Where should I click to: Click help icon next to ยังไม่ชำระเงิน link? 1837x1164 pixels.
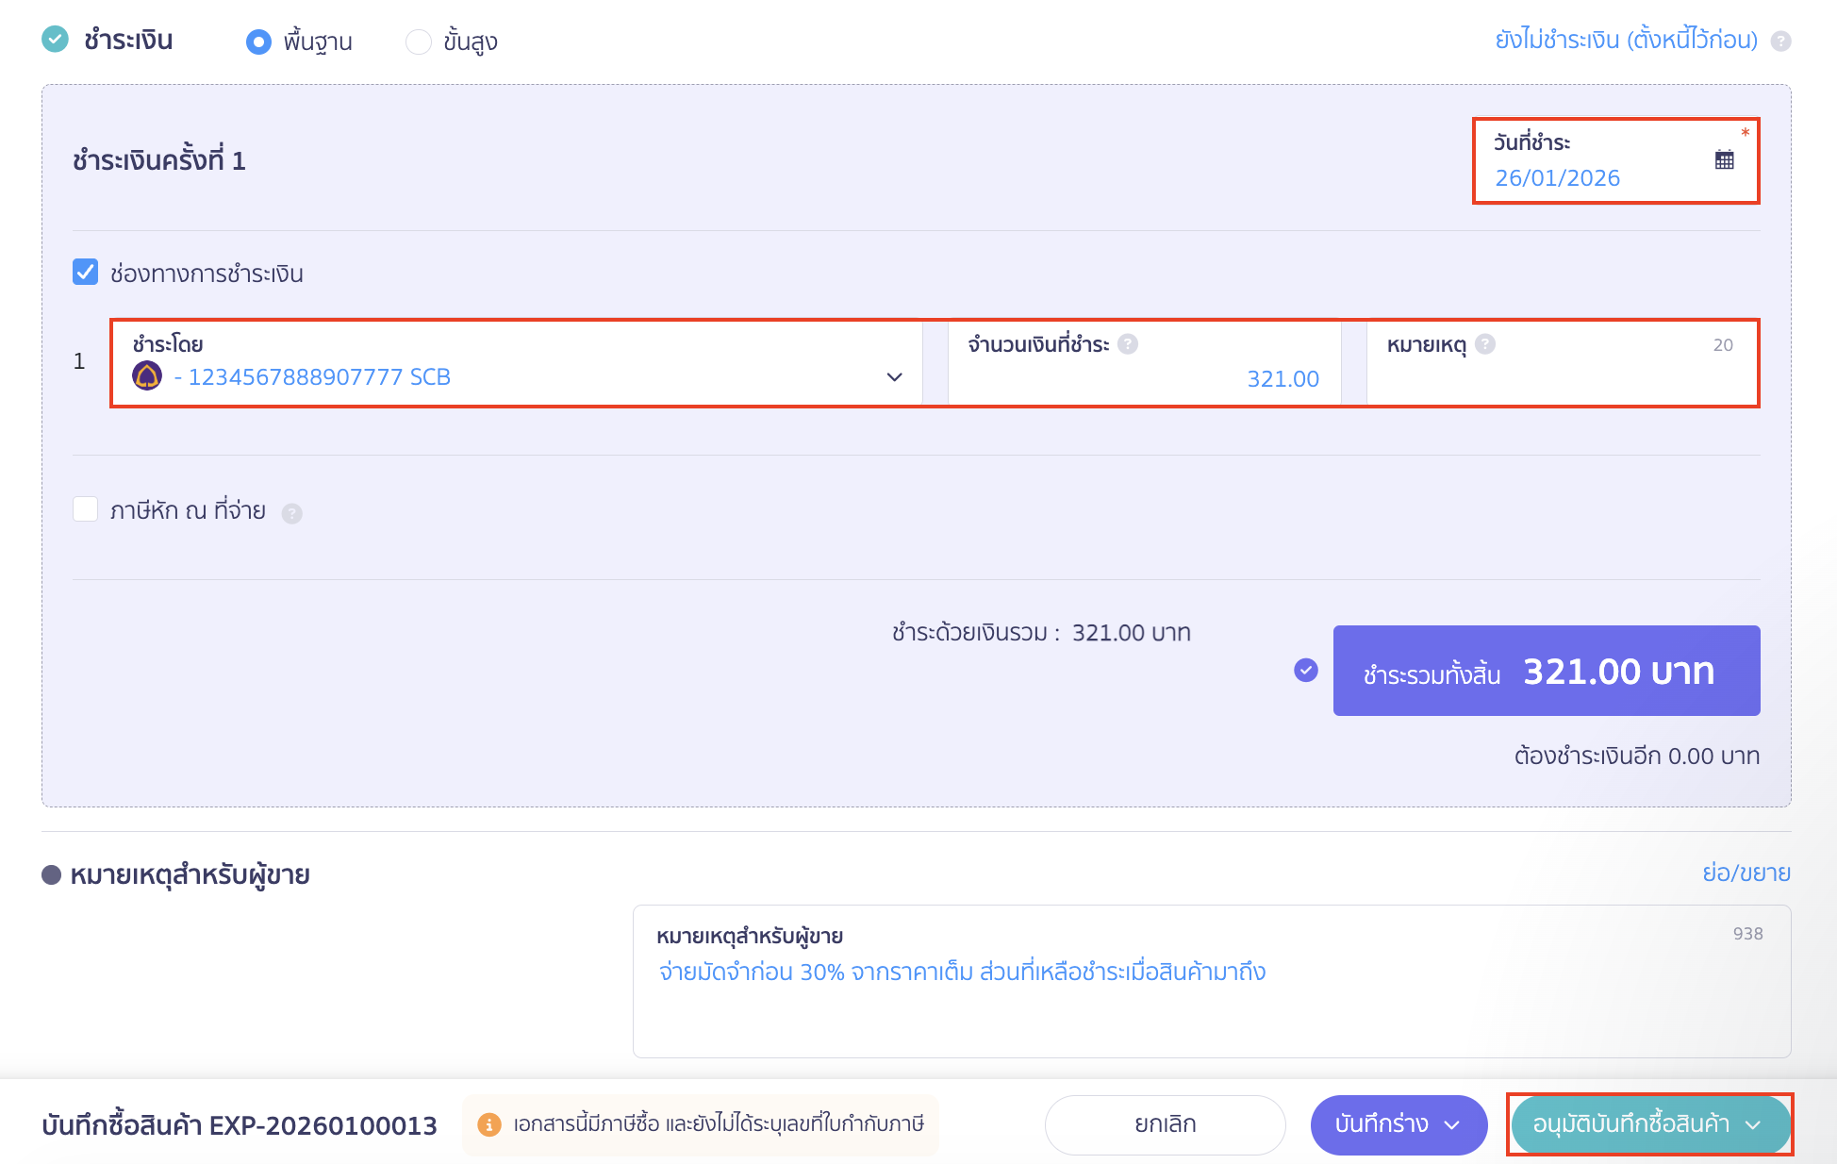1780,41
